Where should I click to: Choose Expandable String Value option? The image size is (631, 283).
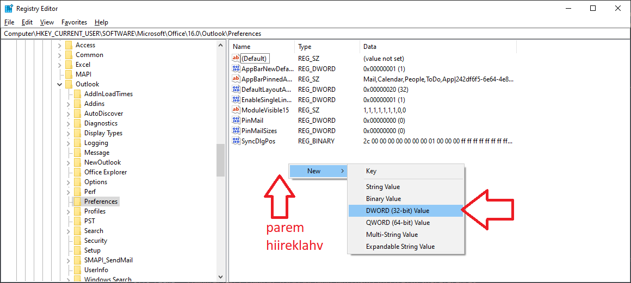405,247
